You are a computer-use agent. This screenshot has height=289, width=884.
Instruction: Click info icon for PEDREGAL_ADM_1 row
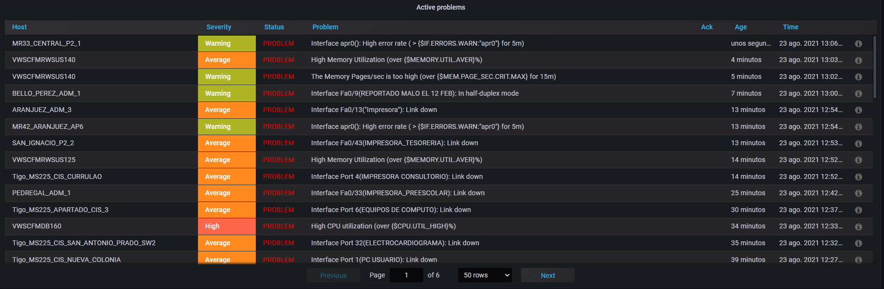858,193
